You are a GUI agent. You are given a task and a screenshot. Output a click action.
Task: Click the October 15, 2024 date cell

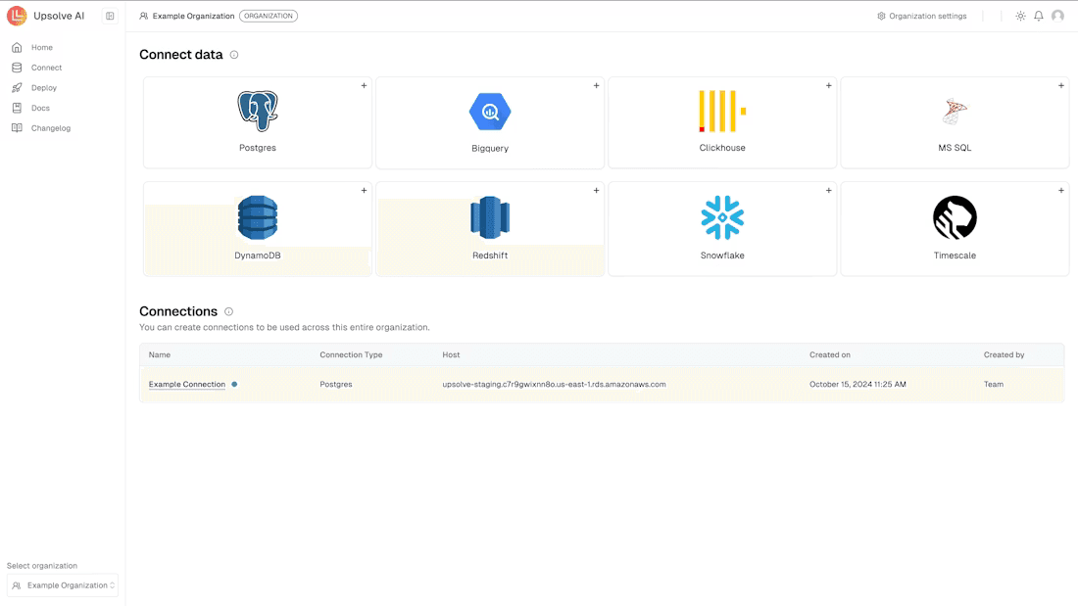[857, 384]
